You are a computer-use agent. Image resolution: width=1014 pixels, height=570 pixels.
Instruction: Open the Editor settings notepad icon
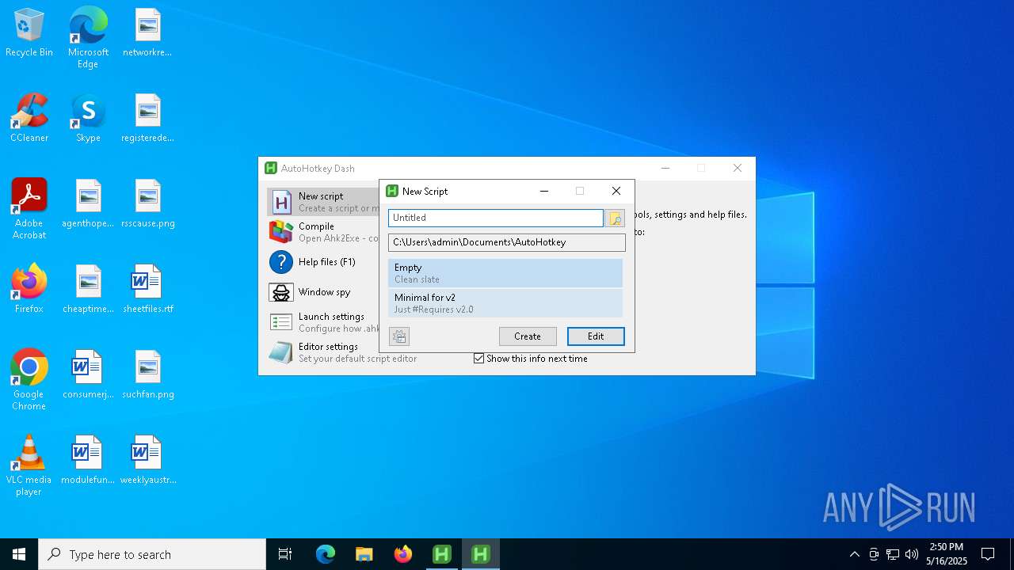281,352
